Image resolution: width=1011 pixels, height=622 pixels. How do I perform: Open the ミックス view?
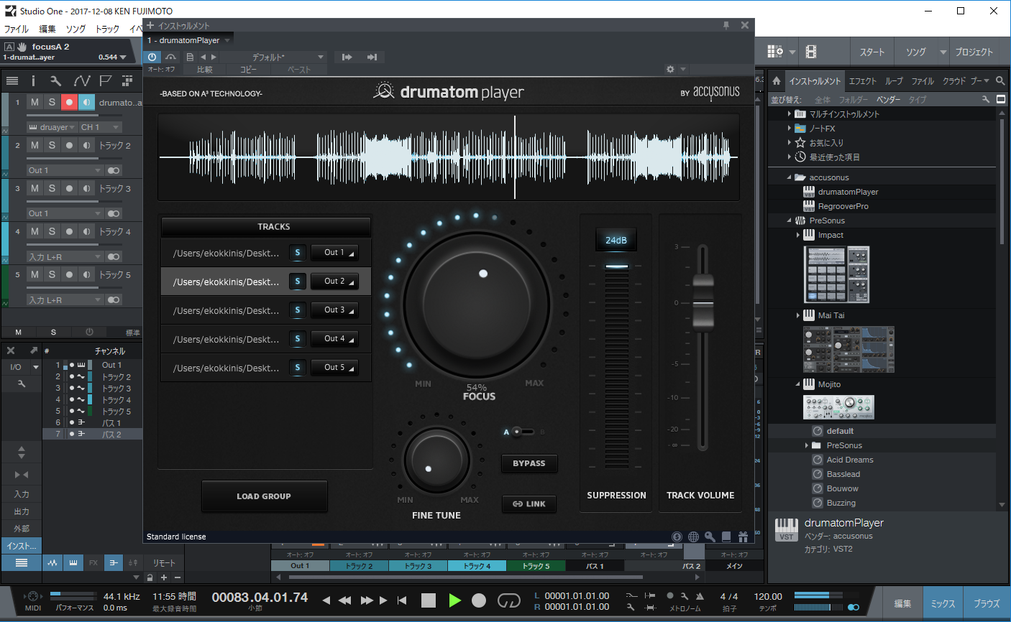pyautogui.click(x=943, y=603)
